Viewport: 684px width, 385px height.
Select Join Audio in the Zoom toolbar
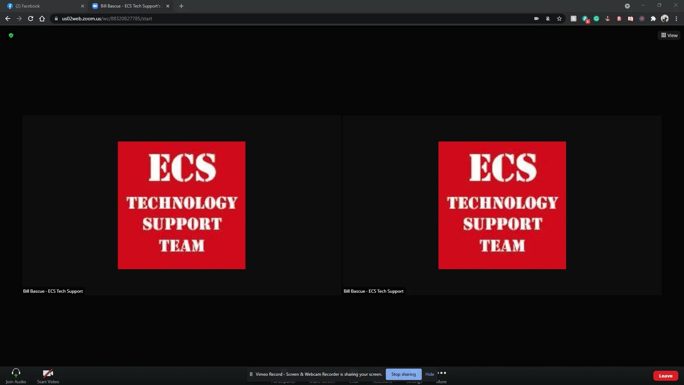(16, 375)
